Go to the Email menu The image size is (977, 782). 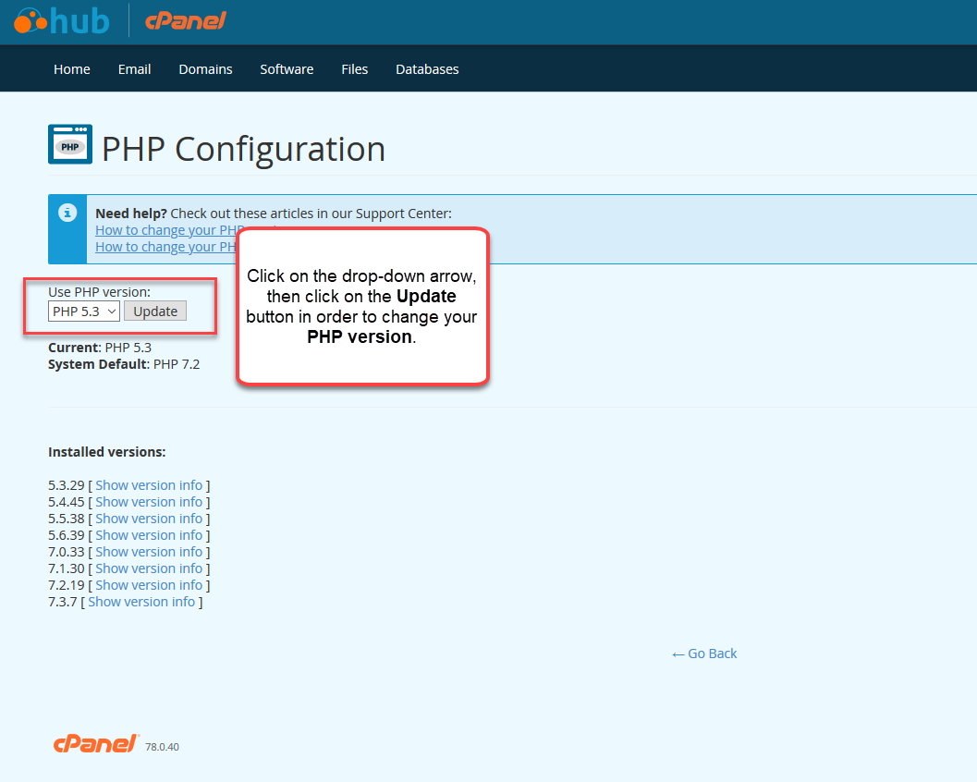134,69
